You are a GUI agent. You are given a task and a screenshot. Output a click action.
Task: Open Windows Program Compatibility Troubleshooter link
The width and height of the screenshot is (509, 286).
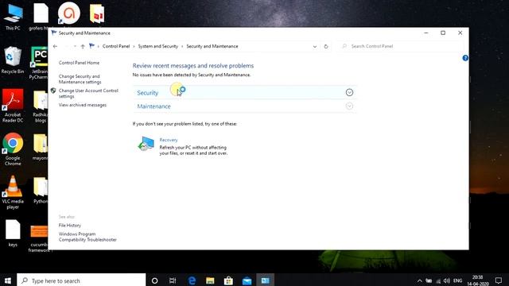click(x=87, y=237)
